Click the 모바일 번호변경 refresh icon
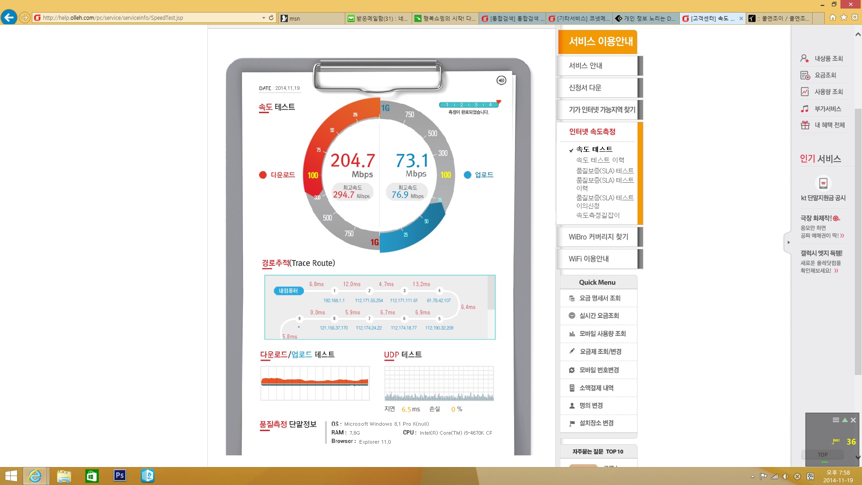 tap(572, 370)
